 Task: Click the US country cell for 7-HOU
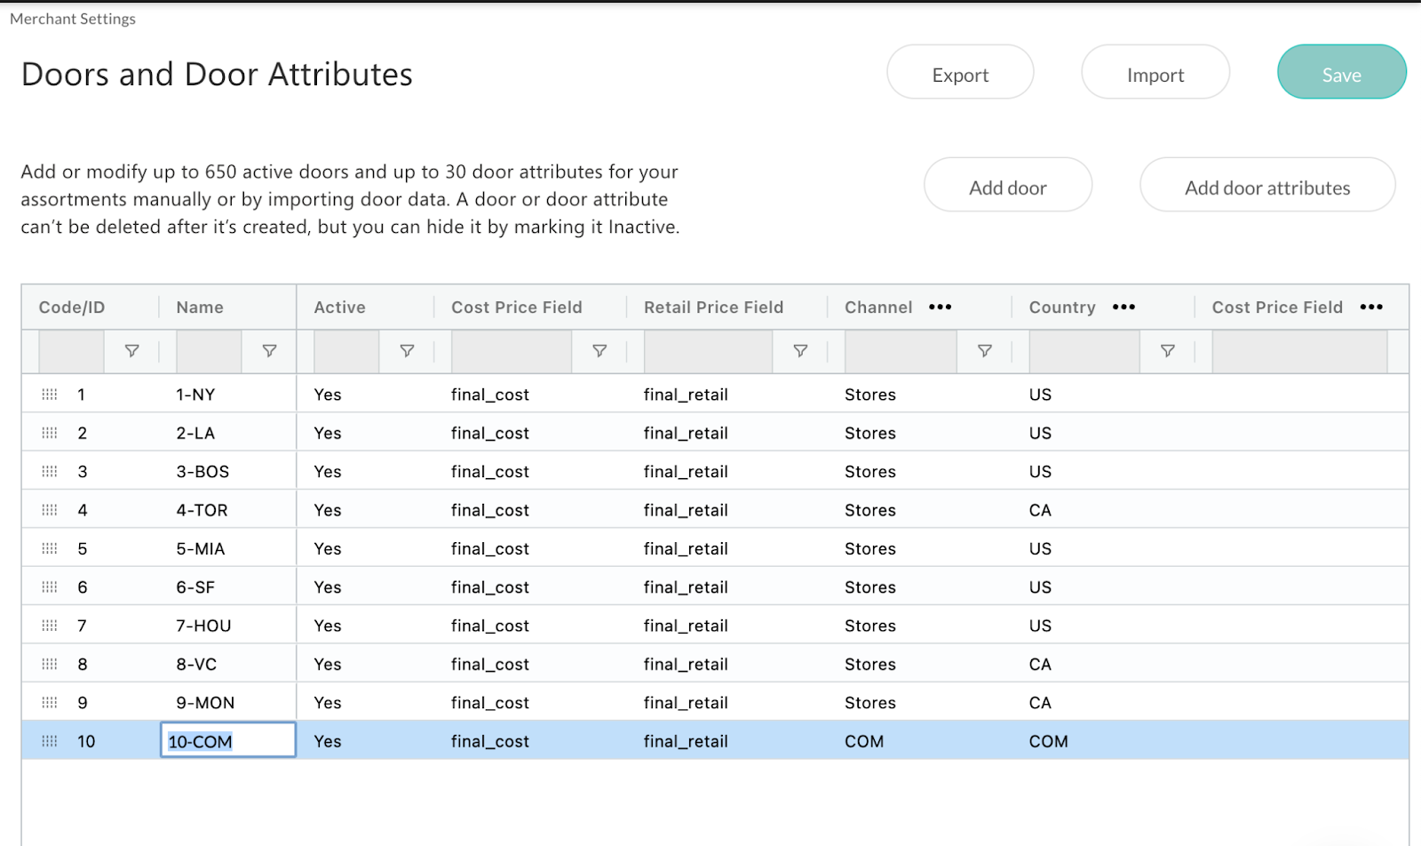pyautogui.click(x=1040, y=626)
